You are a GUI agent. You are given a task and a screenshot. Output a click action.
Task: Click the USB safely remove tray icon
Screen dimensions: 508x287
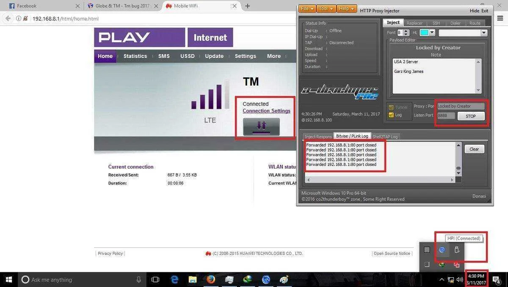(x=457, y=250)
